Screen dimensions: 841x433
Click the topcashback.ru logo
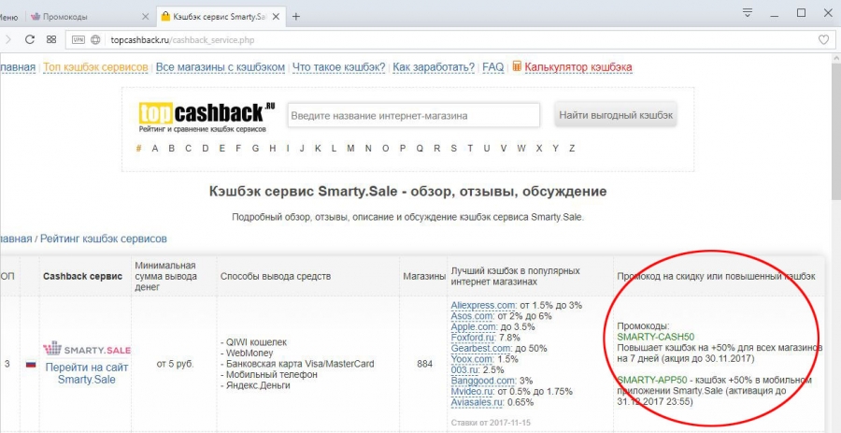(207, 117)
